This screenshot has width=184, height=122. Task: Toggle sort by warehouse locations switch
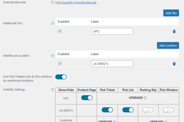point(61,77)
